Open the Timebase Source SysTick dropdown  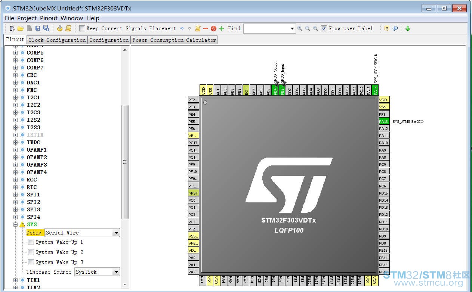click(x=116, y=272)
